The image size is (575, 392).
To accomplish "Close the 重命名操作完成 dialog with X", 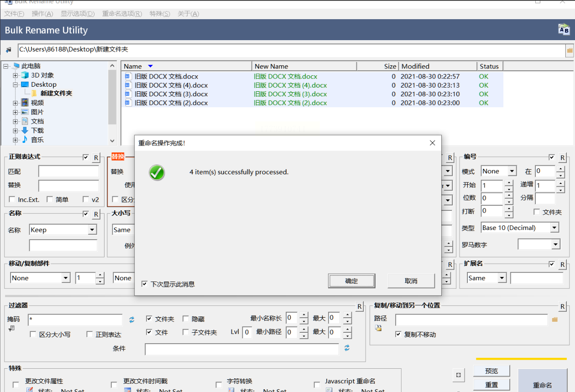I will [433, 143].
